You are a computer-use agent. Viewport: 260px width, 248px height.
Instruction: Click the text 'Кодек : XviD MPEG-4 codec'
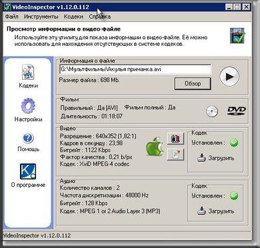pos(94,164)
